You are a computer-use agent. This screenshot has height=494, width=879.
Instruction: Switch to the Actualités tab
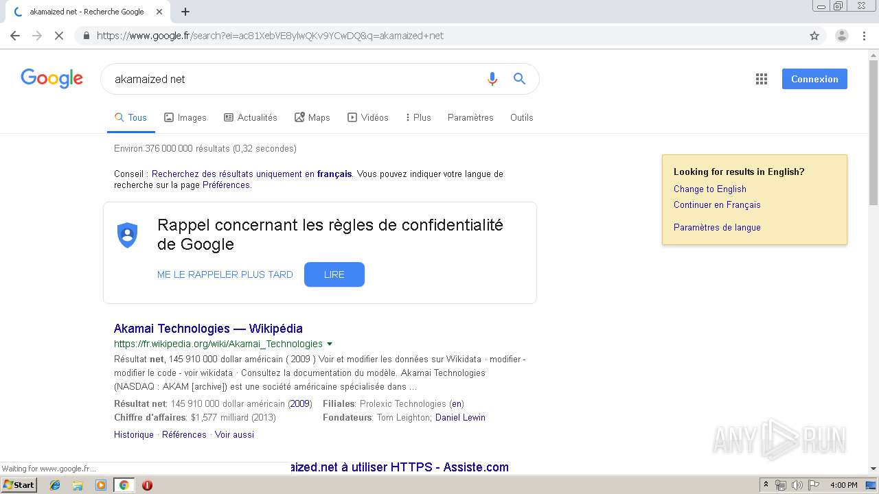pyautogui.click(x=251, y=117)
